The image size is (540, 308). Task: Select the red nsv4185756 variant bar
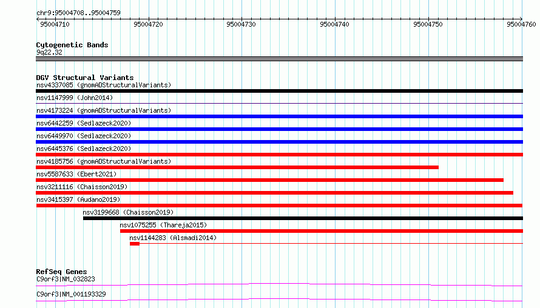coord(237,167)
